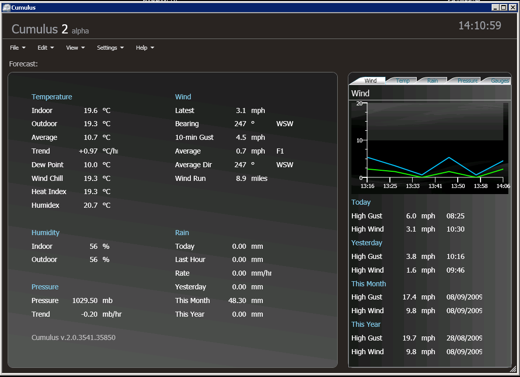The image size is (520, 377).
Task: Open the View menu dropdown
Action: pyautogui.click(x=75, y=48)
